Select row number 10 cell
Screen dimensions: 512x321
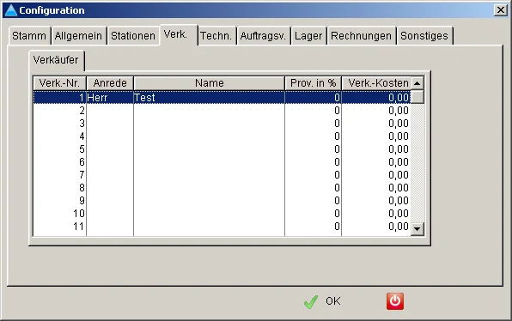60,214
